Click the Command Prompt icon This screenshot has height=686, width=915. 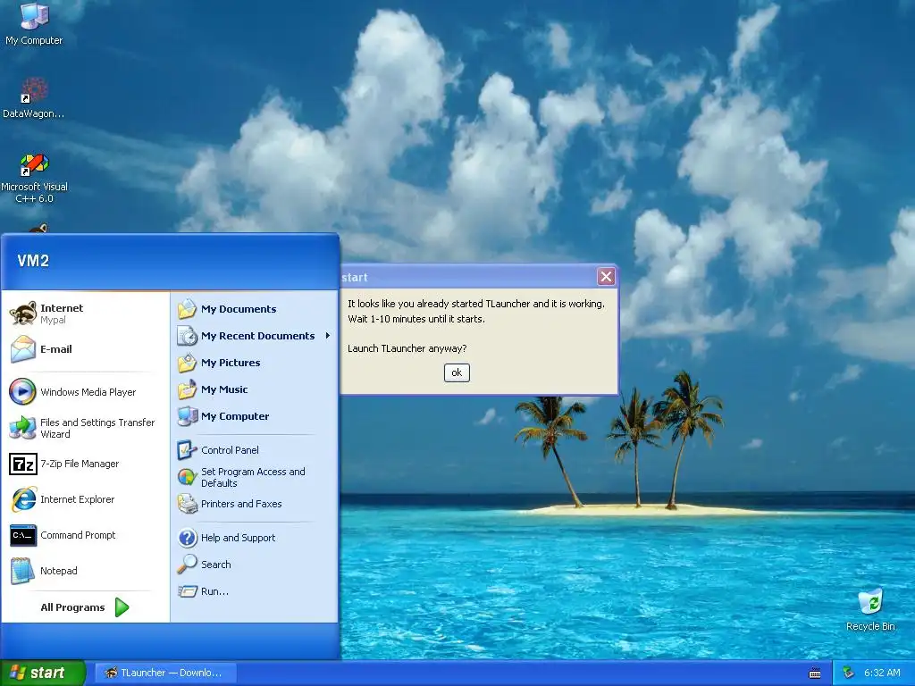coord(22,535)
